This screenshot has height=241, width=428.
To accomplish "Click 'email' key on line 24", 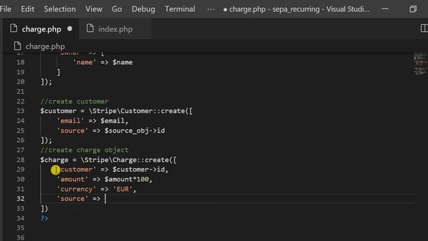I will pyautogui.click(x=70, y=120).
